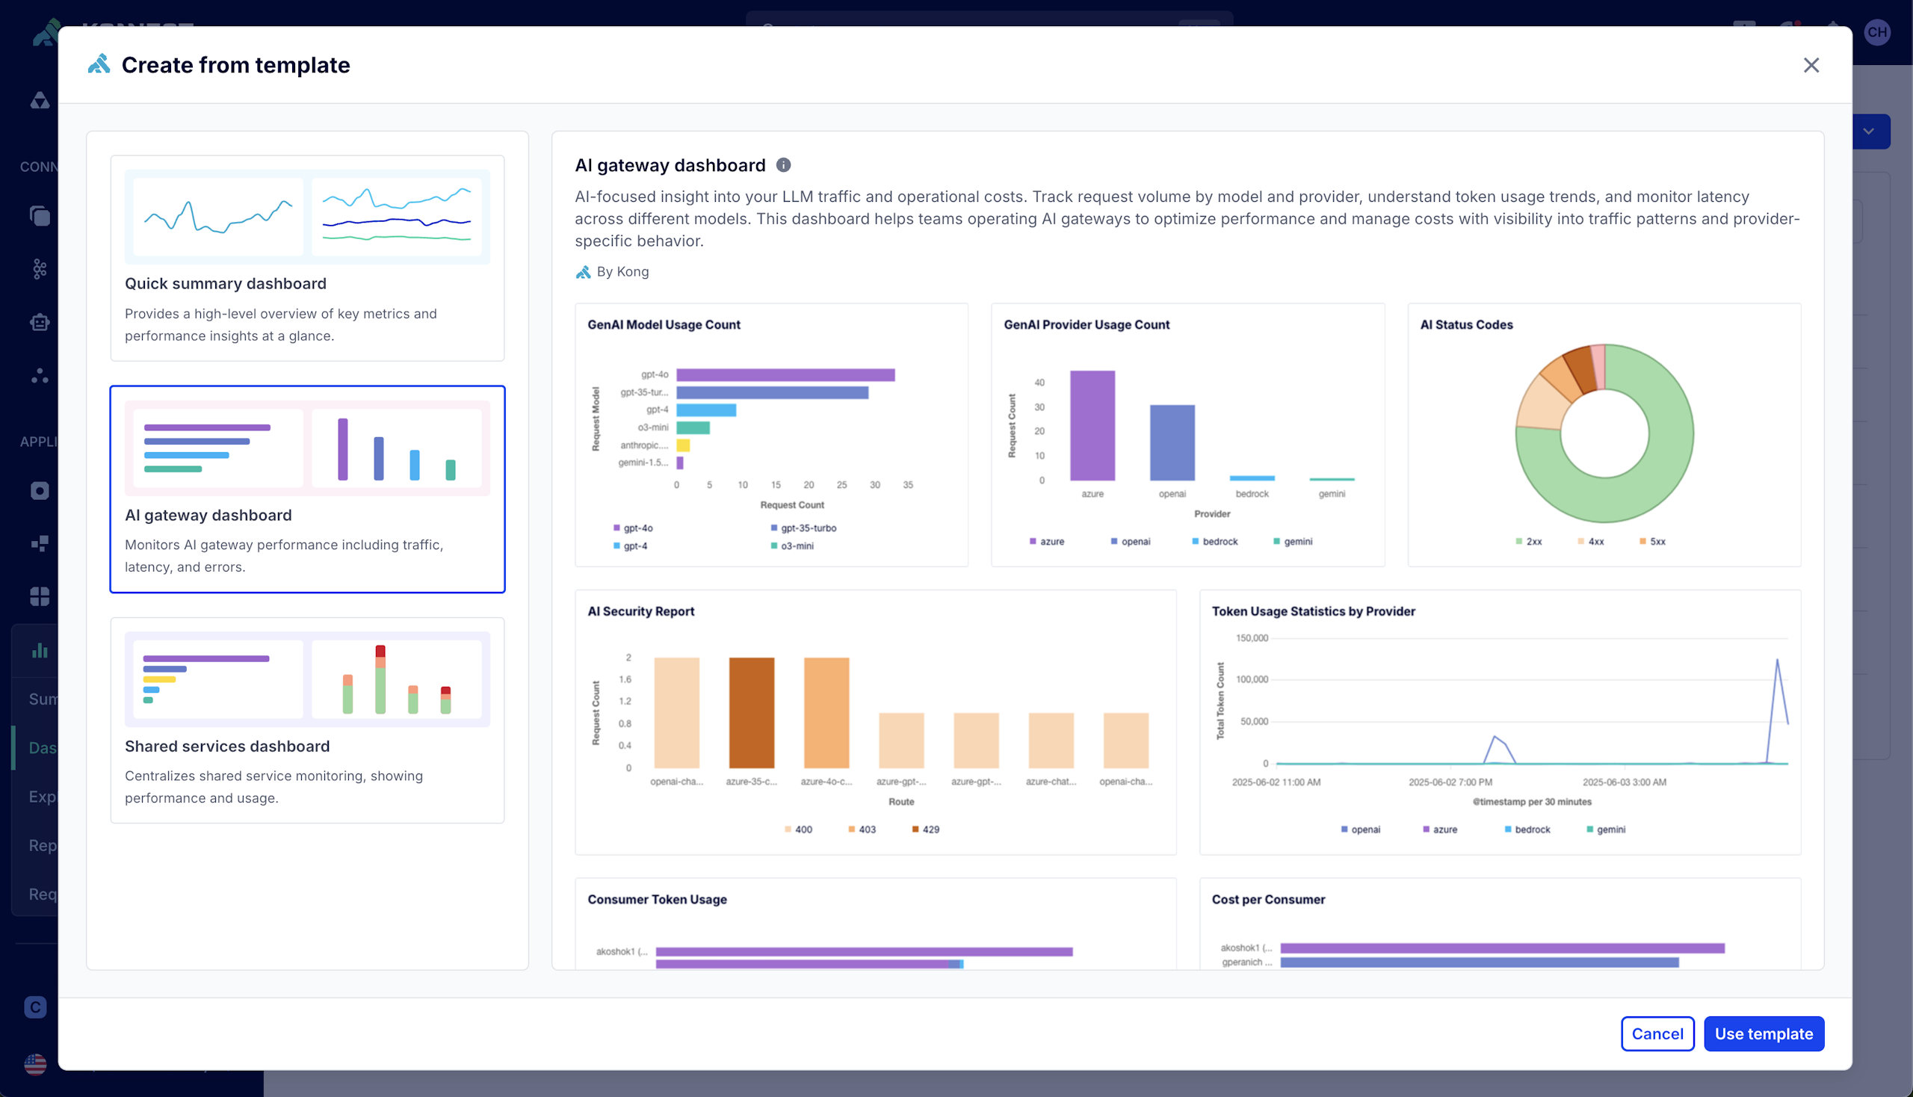This screenshot has width=1913, height=1097.
Task: Open the Gateway Manager sidebar icon in Konnect
Action: [x=40, y=217]
